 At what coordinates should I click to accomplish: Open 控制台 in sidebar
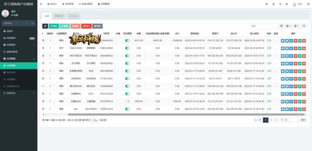click(19, 31)
